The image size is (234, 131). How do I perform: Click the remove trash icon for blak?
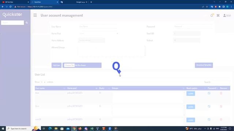pyautogui.click(x=221, y=93)
